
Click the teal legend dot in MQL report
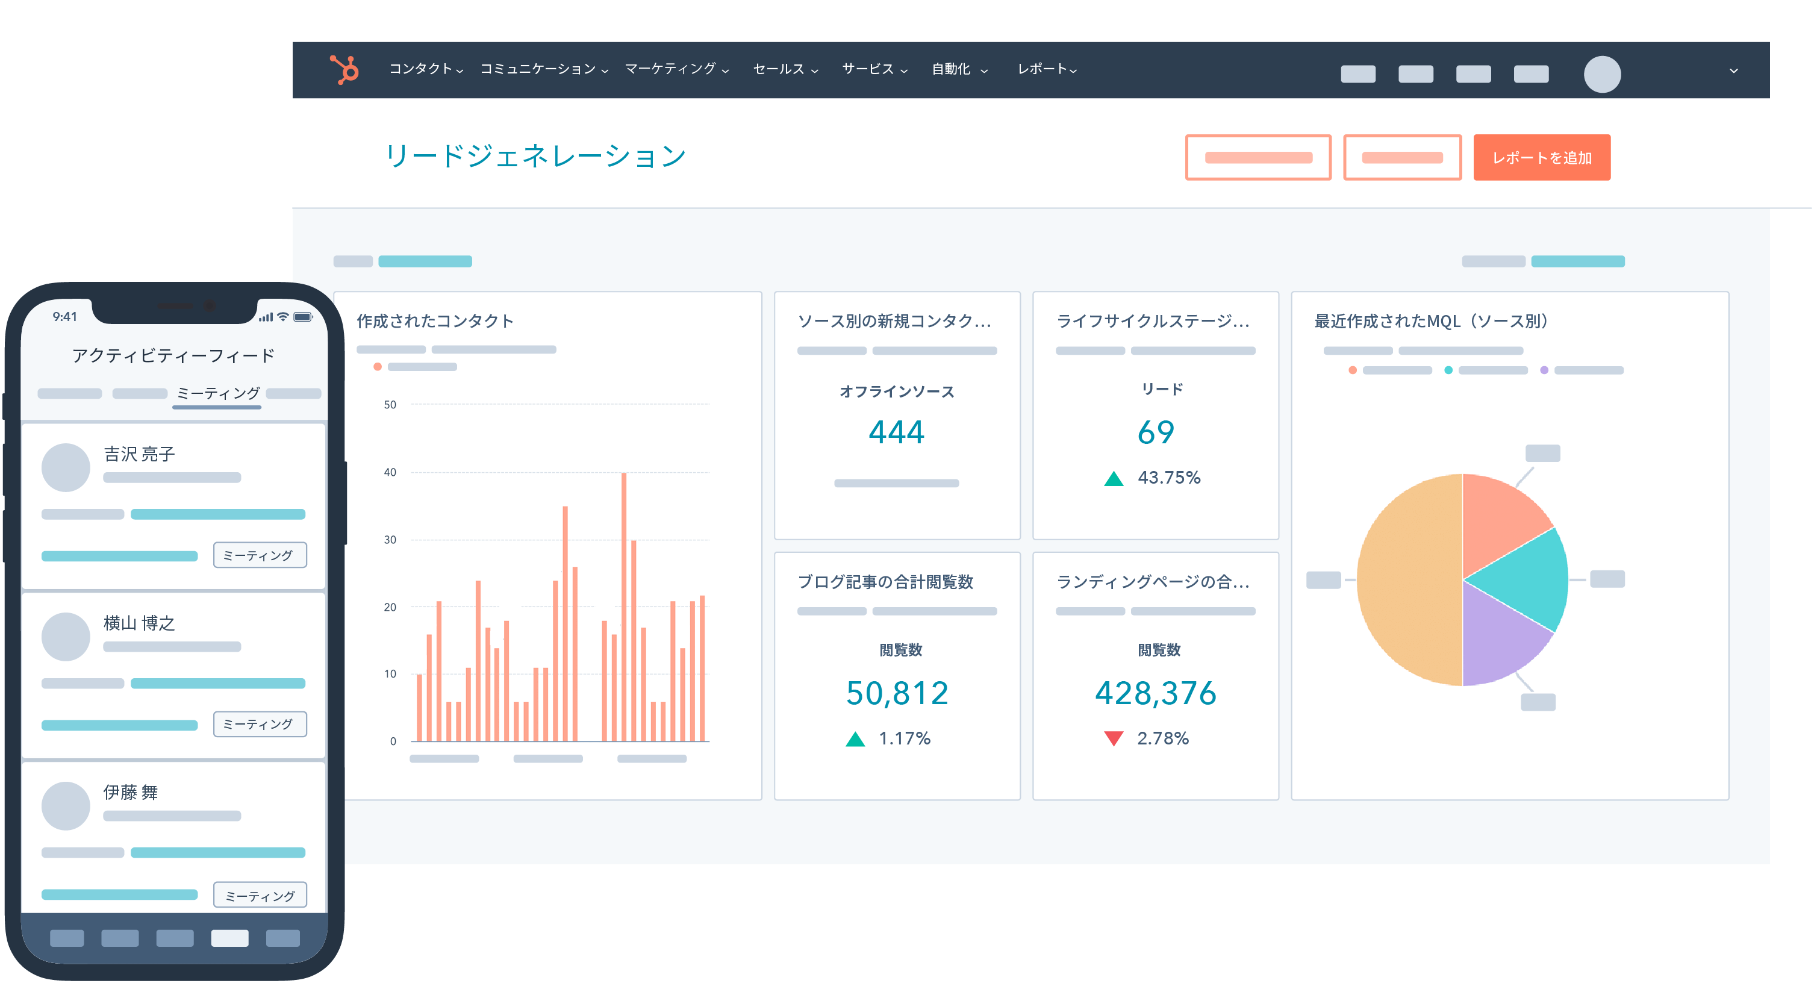tap(1448, 370)
